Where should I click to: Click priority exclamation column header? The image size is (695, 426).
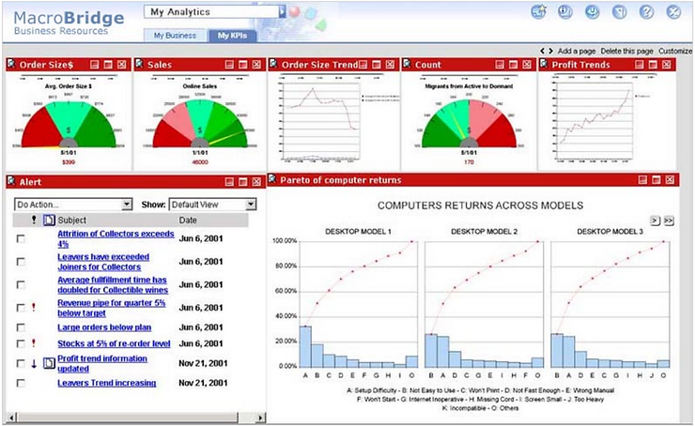point(33,220)
